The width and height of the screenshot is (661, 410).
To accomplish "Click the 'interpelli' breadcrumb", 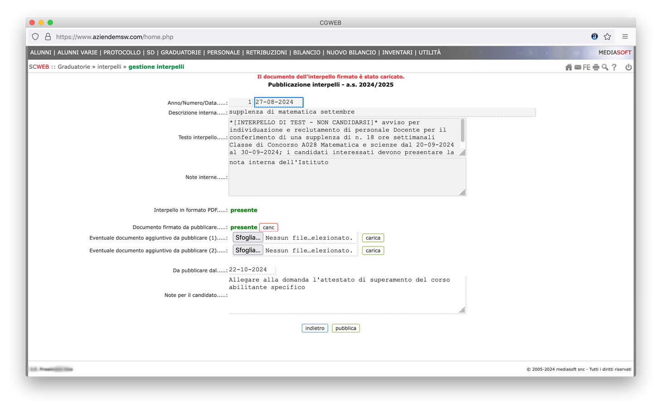I will pyautogui.click(x=109, y=67).
